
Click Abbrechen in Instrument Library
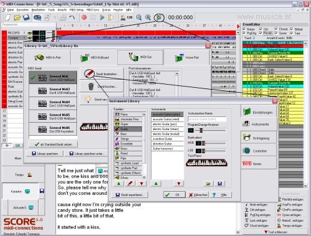click(x=198, y=195)
